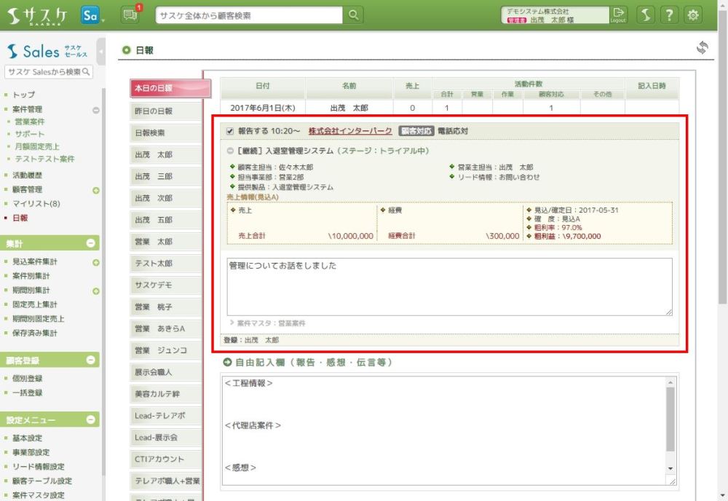The image size is (728, 501).
Task: Collapse the [継続] 入退室管理システム entry details
Action: (x=230, y=151)
